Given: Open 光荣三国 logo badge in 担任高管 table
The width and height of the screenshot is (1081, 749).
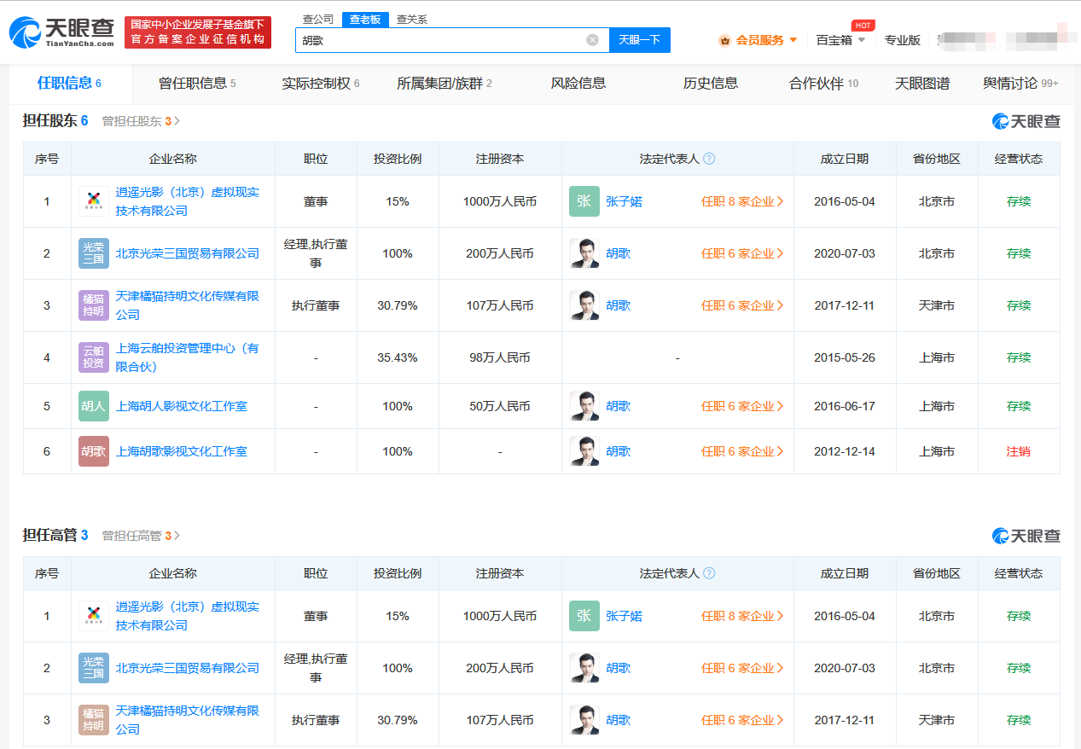Looking at the screenshot, I should point(94,668).
